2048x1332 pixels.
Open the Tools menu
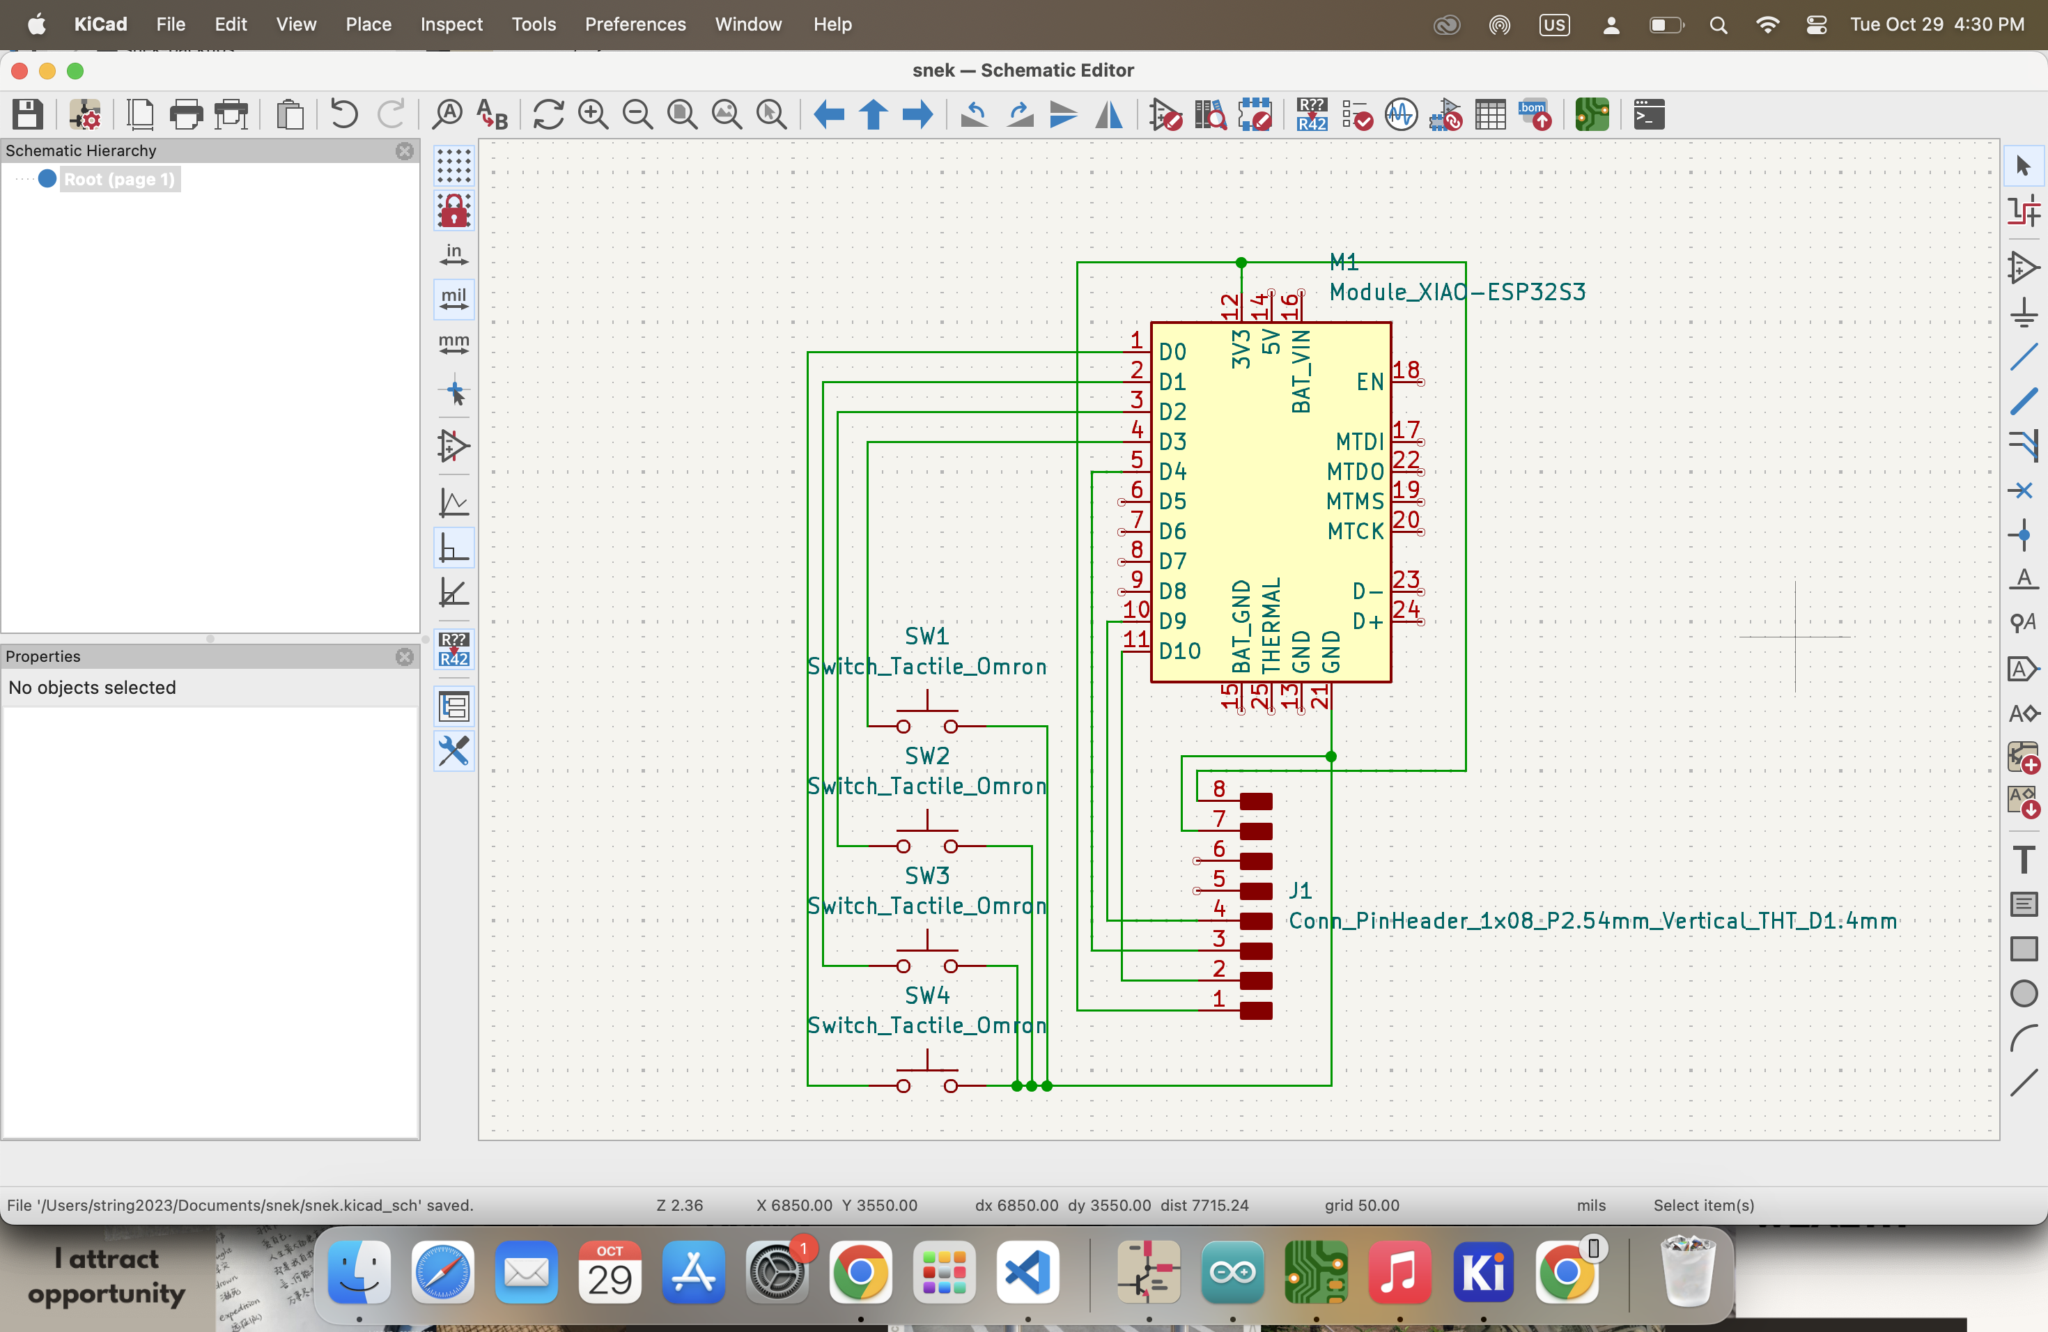point(534,24)
